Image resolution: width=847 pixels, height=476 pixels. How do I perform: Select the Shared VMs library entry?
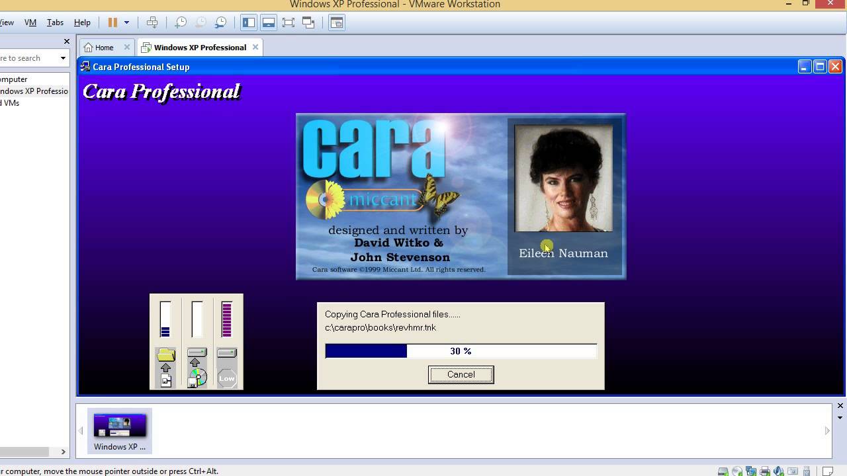10,103
